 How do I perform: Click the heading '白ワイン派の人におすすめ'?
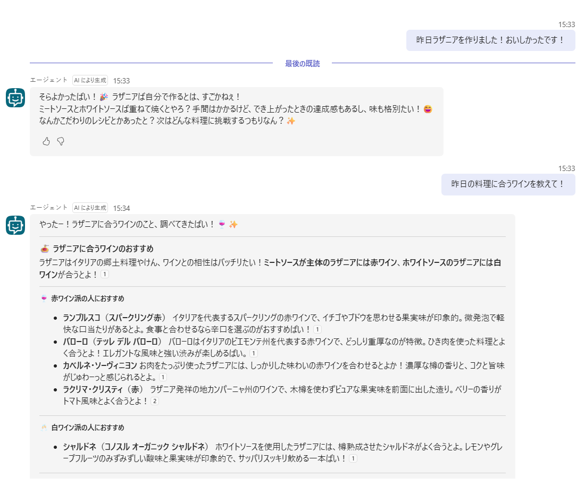click(88, 428)
